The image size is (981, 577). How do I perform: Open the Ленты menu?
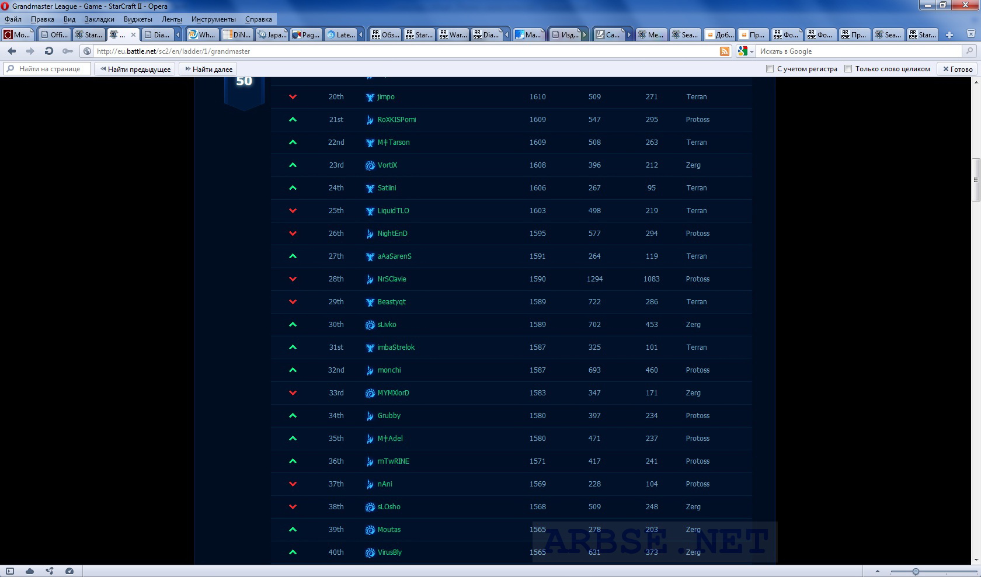click(172, 19)
